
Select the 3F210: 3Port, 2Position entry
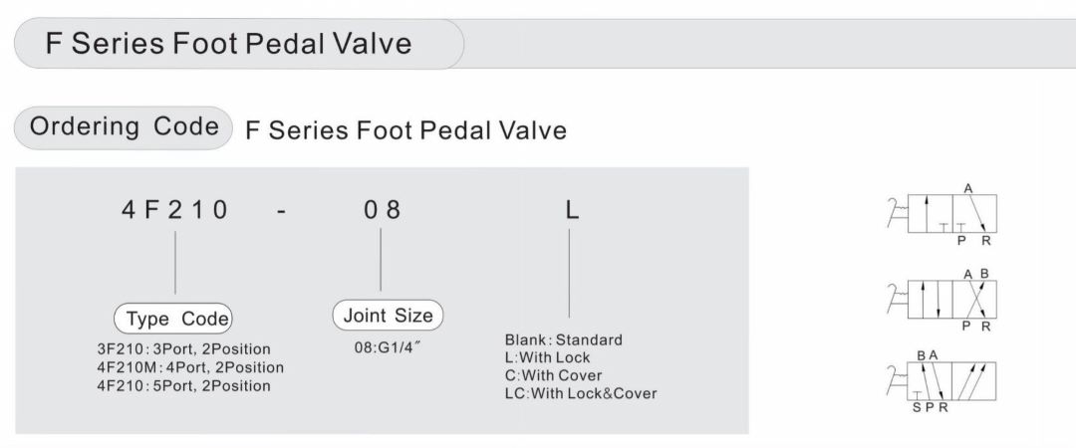click(178, 349)
